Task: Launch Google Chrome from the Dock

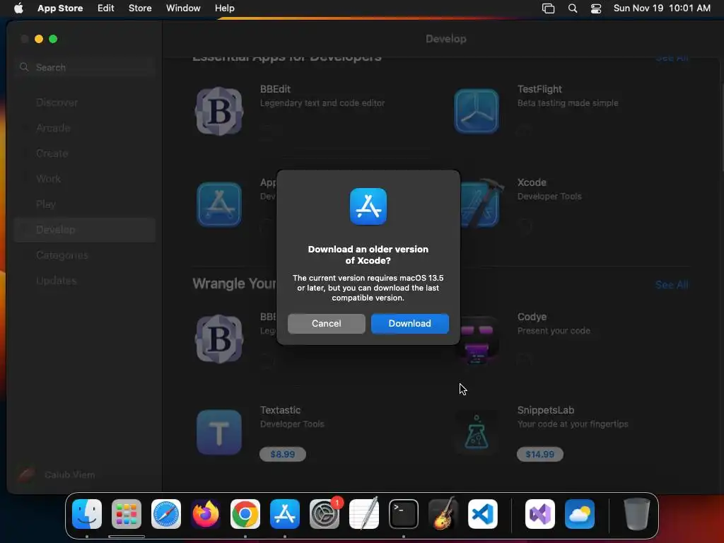Action: coord(245,514)
